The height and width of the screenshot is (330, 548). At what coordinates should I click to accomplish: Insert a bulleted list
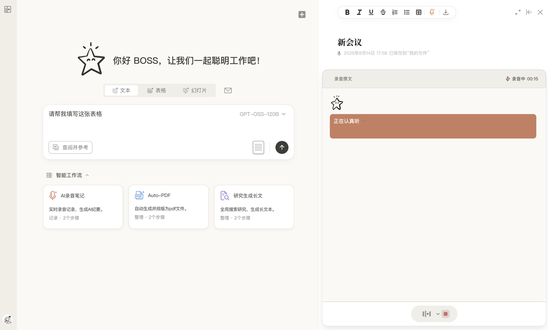pyautogui.click(x=407, y=12)
